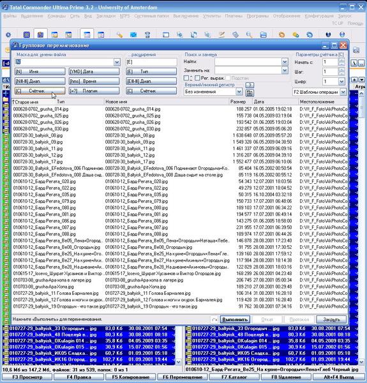Open the file name mask dropdown
This screenshot has height=383, width=367.
[x=117, y=62]
